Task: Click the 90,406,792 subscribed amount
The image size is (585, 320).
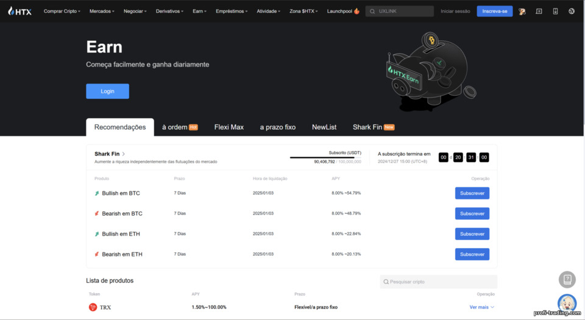Action: click(x=324, y=162)
